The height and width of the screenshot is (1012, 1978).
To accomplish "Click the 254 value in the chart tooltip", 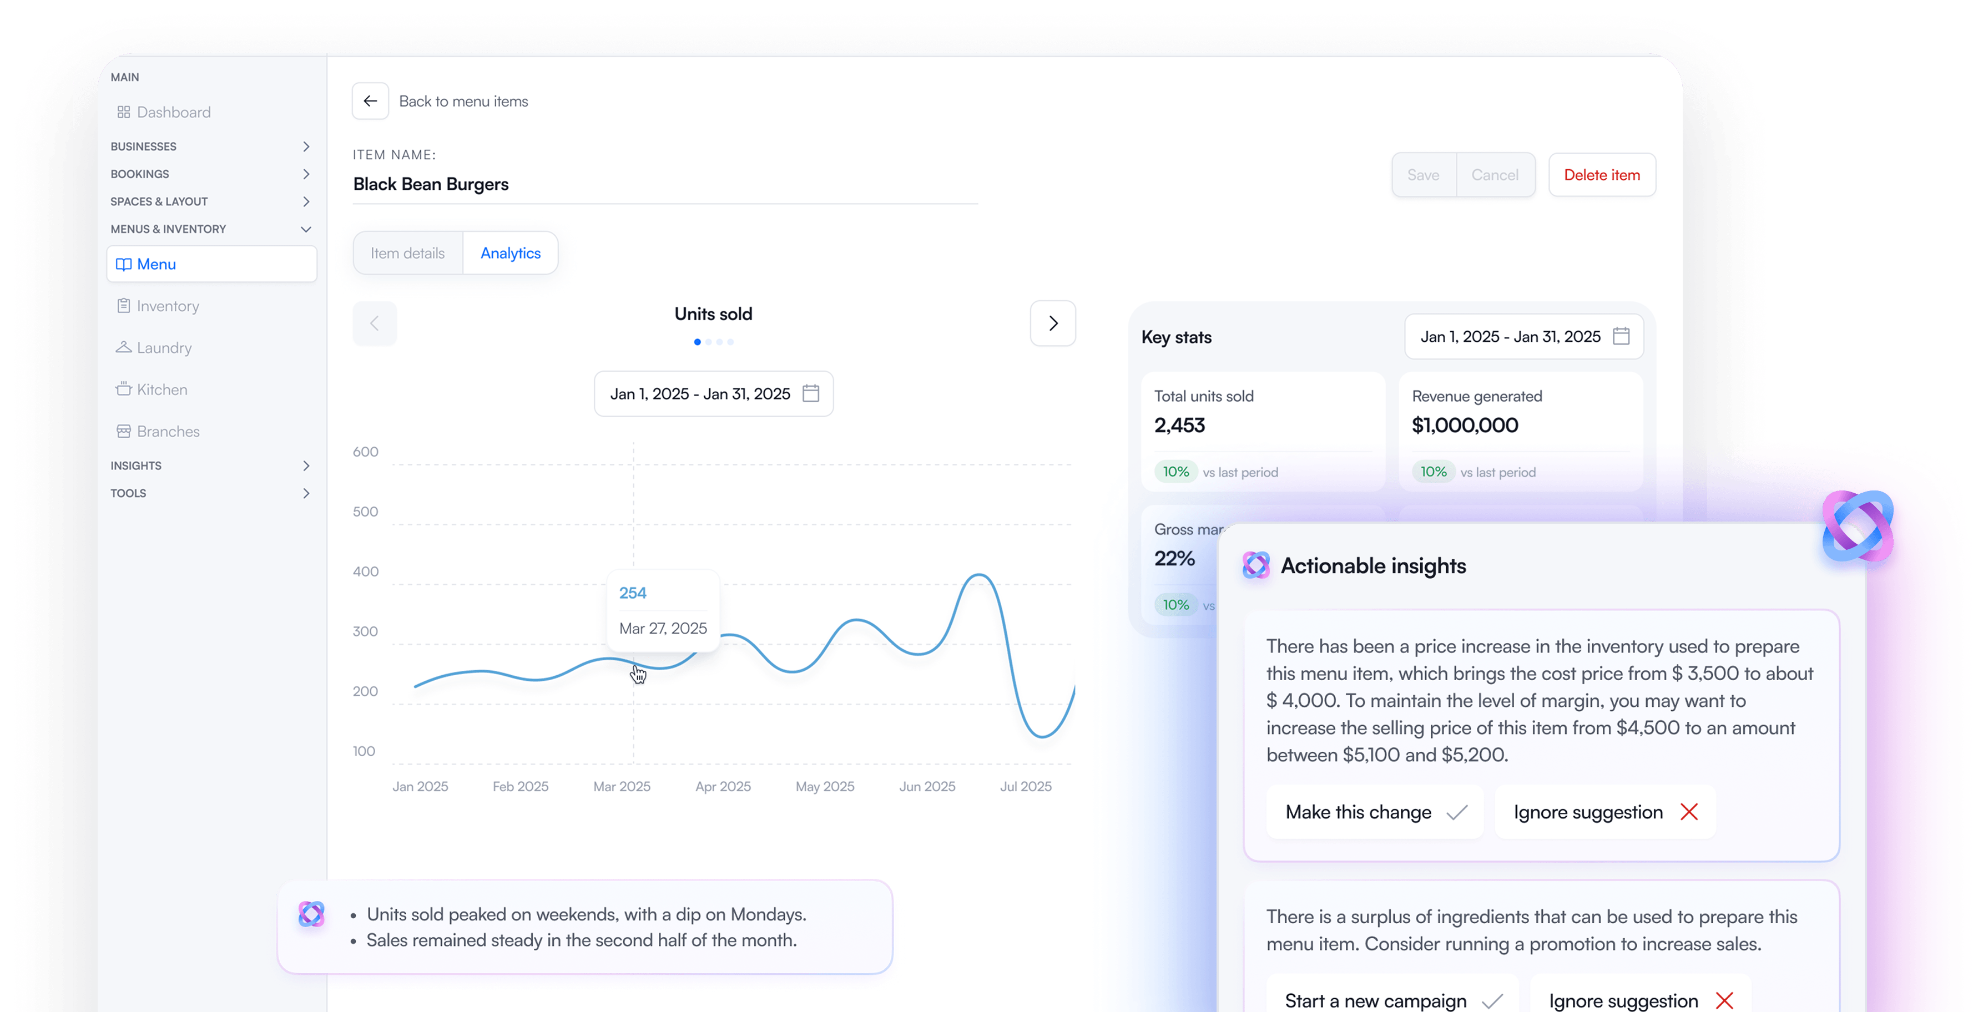I will 633,593.
